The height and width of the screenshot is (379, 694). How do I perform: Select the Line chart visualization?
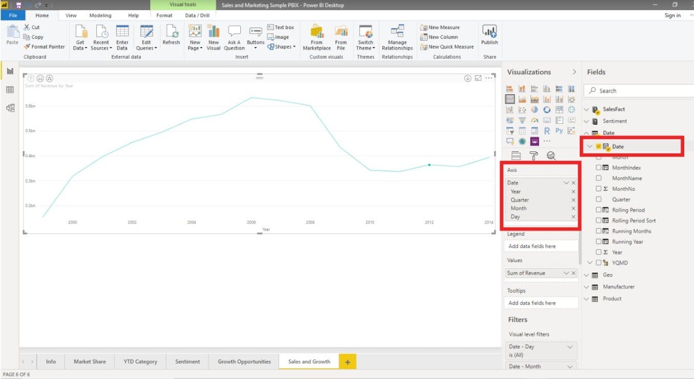[x=510, y=99]
